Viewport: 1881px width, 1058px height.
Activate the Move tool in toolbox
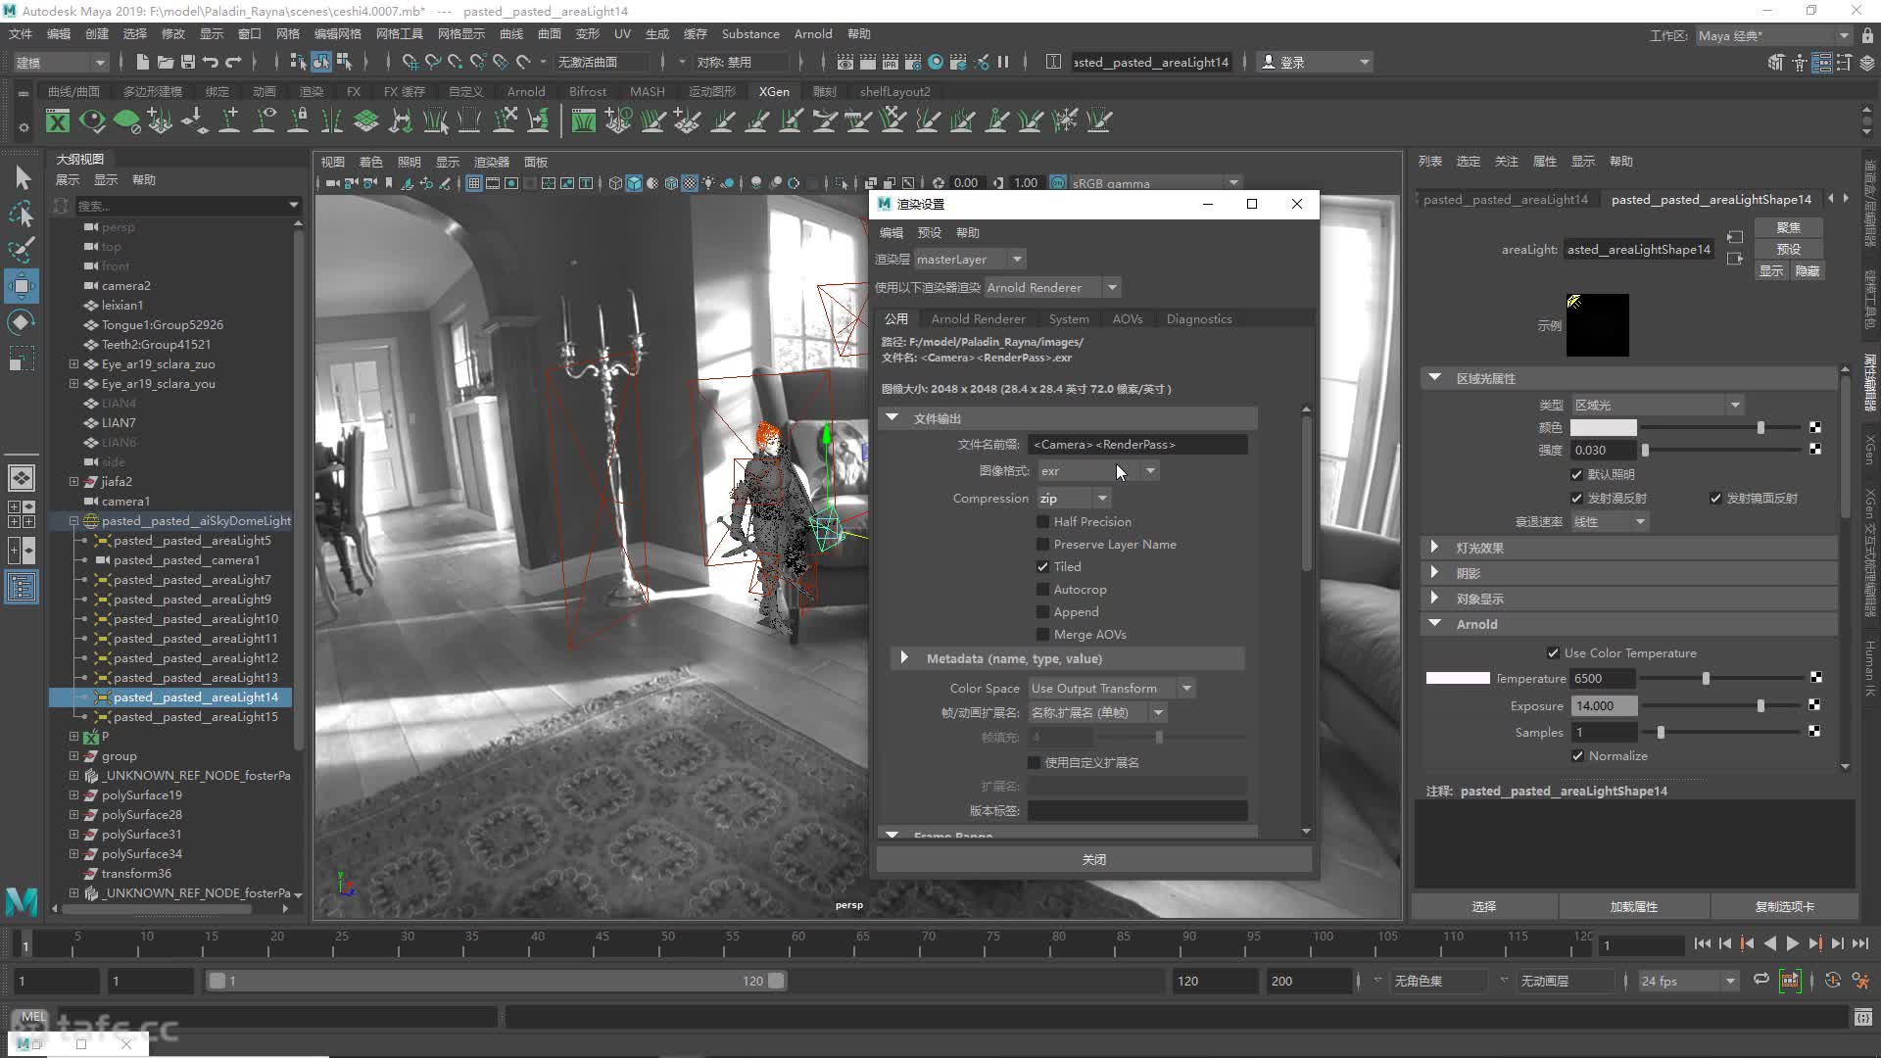(x=23, y=286)
